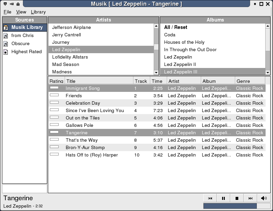The width and height of the screenshot is (273, 211).
Task: Click the previous track button
Action: pyautogui.click(x=210, y=198)
